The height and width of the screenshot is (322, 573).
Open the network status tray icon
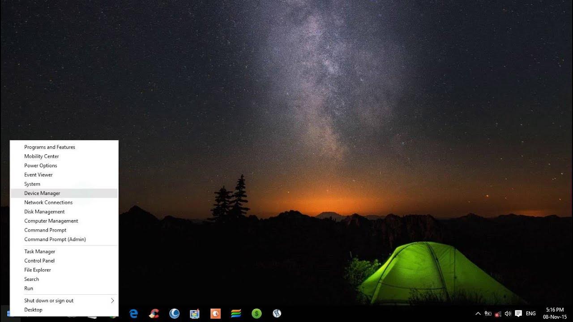coord(498,314)
